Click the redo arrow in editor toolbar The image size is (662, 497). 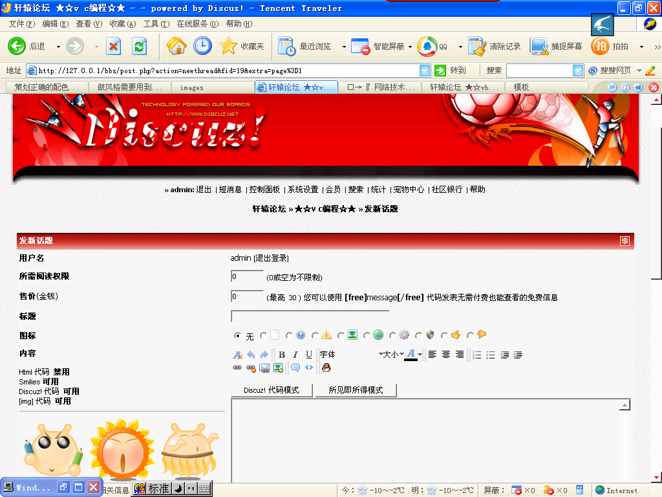(x=264, y=355)
